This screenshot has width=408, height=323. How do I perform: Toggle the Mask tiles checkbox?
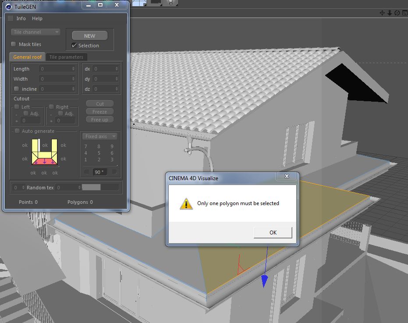13,44
